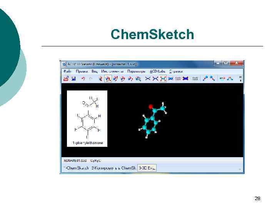Open the Правка menu

tap(82, 71)
